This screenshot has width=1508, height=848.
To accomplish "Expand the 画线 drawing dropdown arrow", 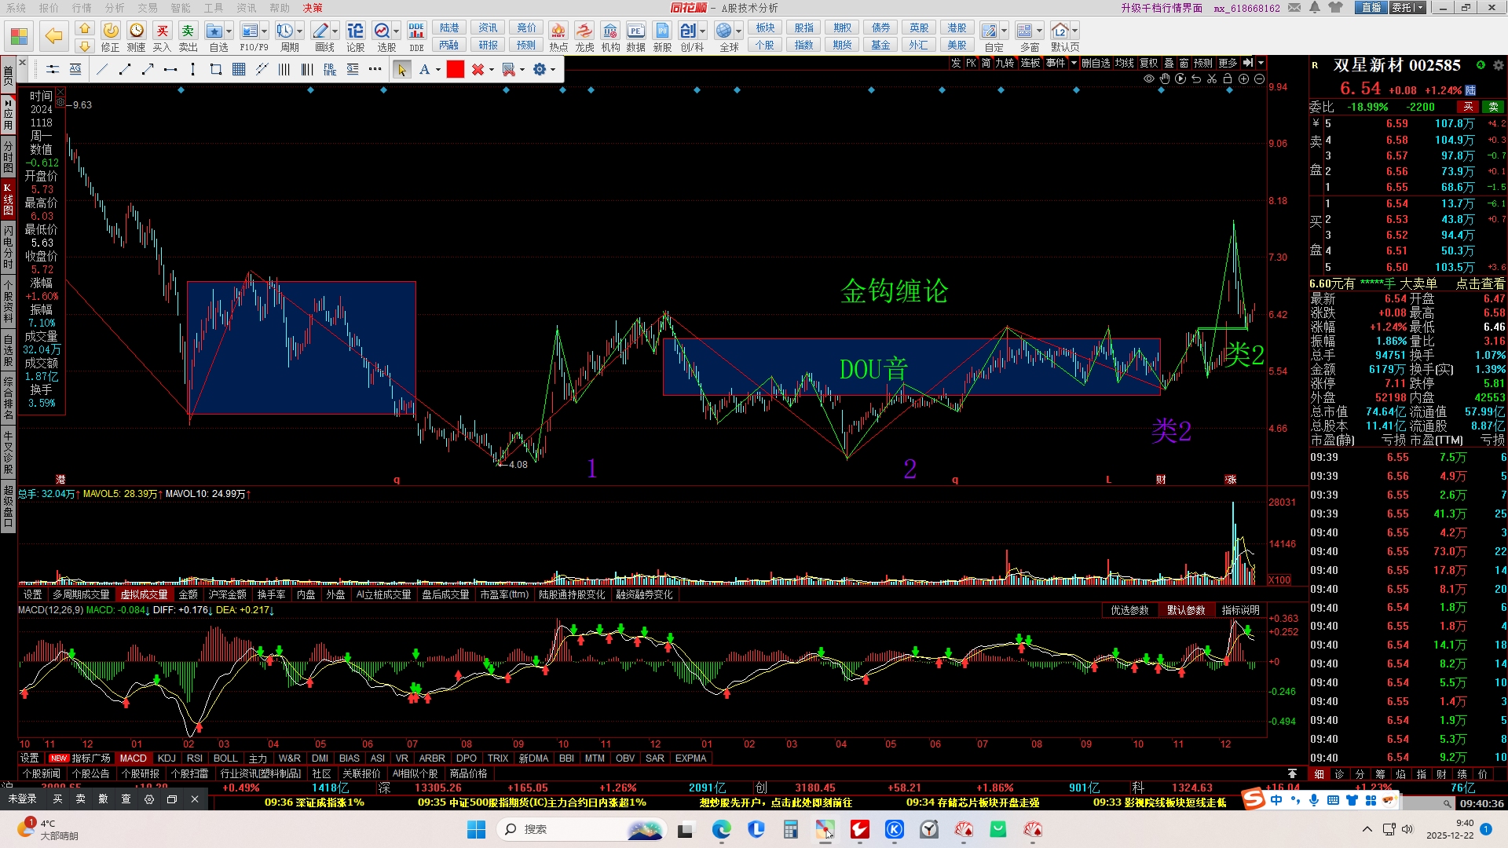I will [335, 31].
